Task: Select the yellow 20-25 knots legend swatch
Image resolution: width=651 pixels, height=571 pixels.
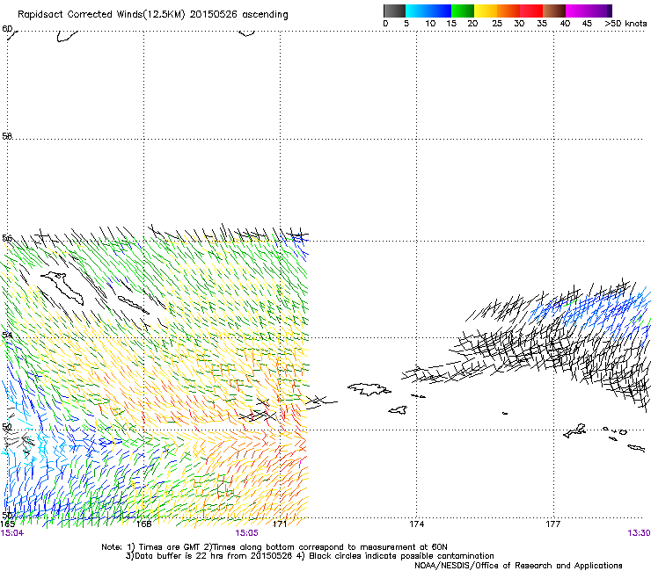Action: [x=486, y=11]
